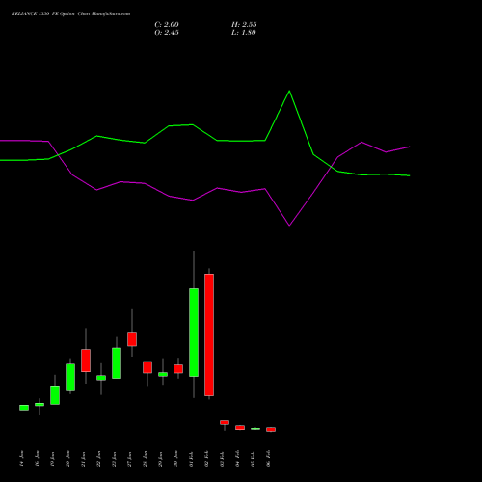Click the red candlestick above 27 Jan
482x482 pixels.
(x=132, y=339)
